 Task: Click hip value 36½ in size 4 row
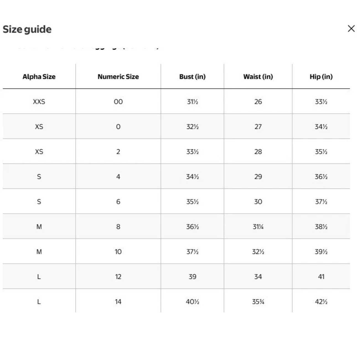click(321, 177)
